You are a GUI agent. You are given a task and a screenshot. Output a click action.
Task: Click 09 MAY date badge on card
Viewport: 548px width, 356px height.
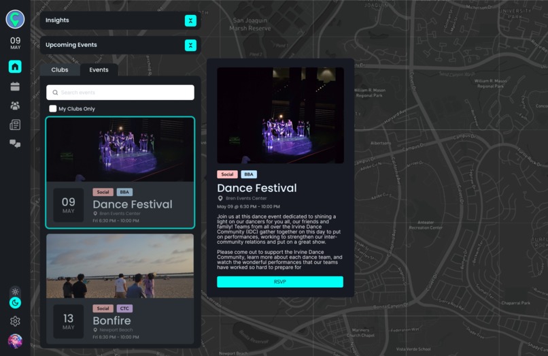click(69, 205)
